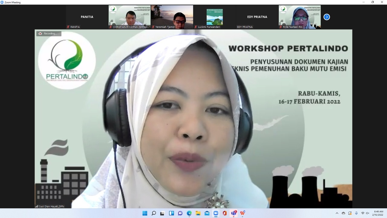Click the OneDrive cloud tray icon
Viewport: 387px width, 218px height.
(x=343, y=213)
